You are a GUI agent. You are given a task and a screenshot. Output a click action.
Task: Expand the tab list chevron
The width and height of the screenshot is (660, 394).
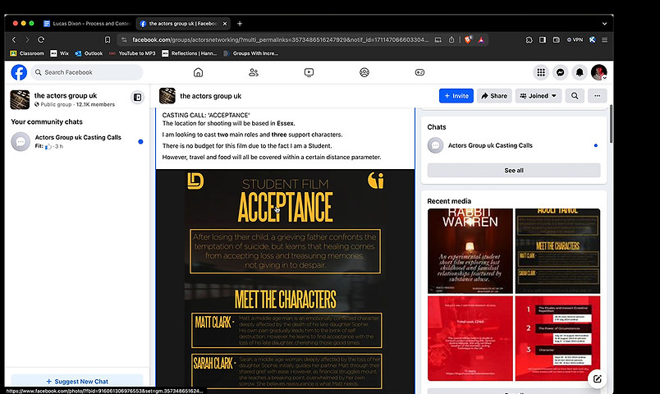604,24
